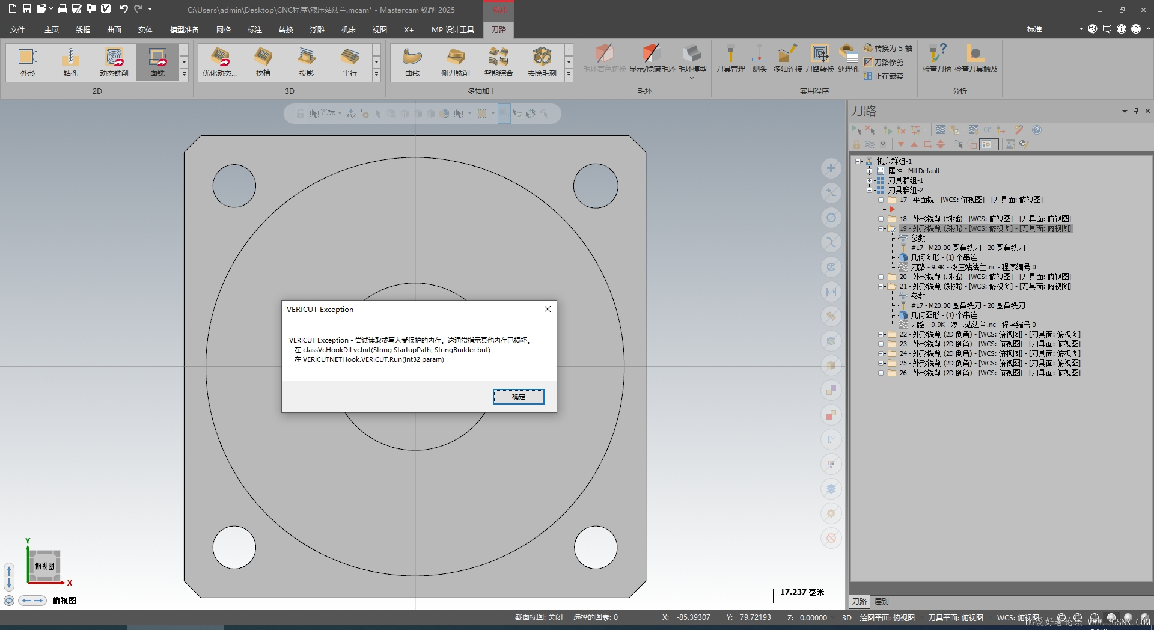The height and width of the screenshot is (630, 1154).
Task: Click the 测头 probe utility
Action: pyautogui.click(x=759, y=59)
